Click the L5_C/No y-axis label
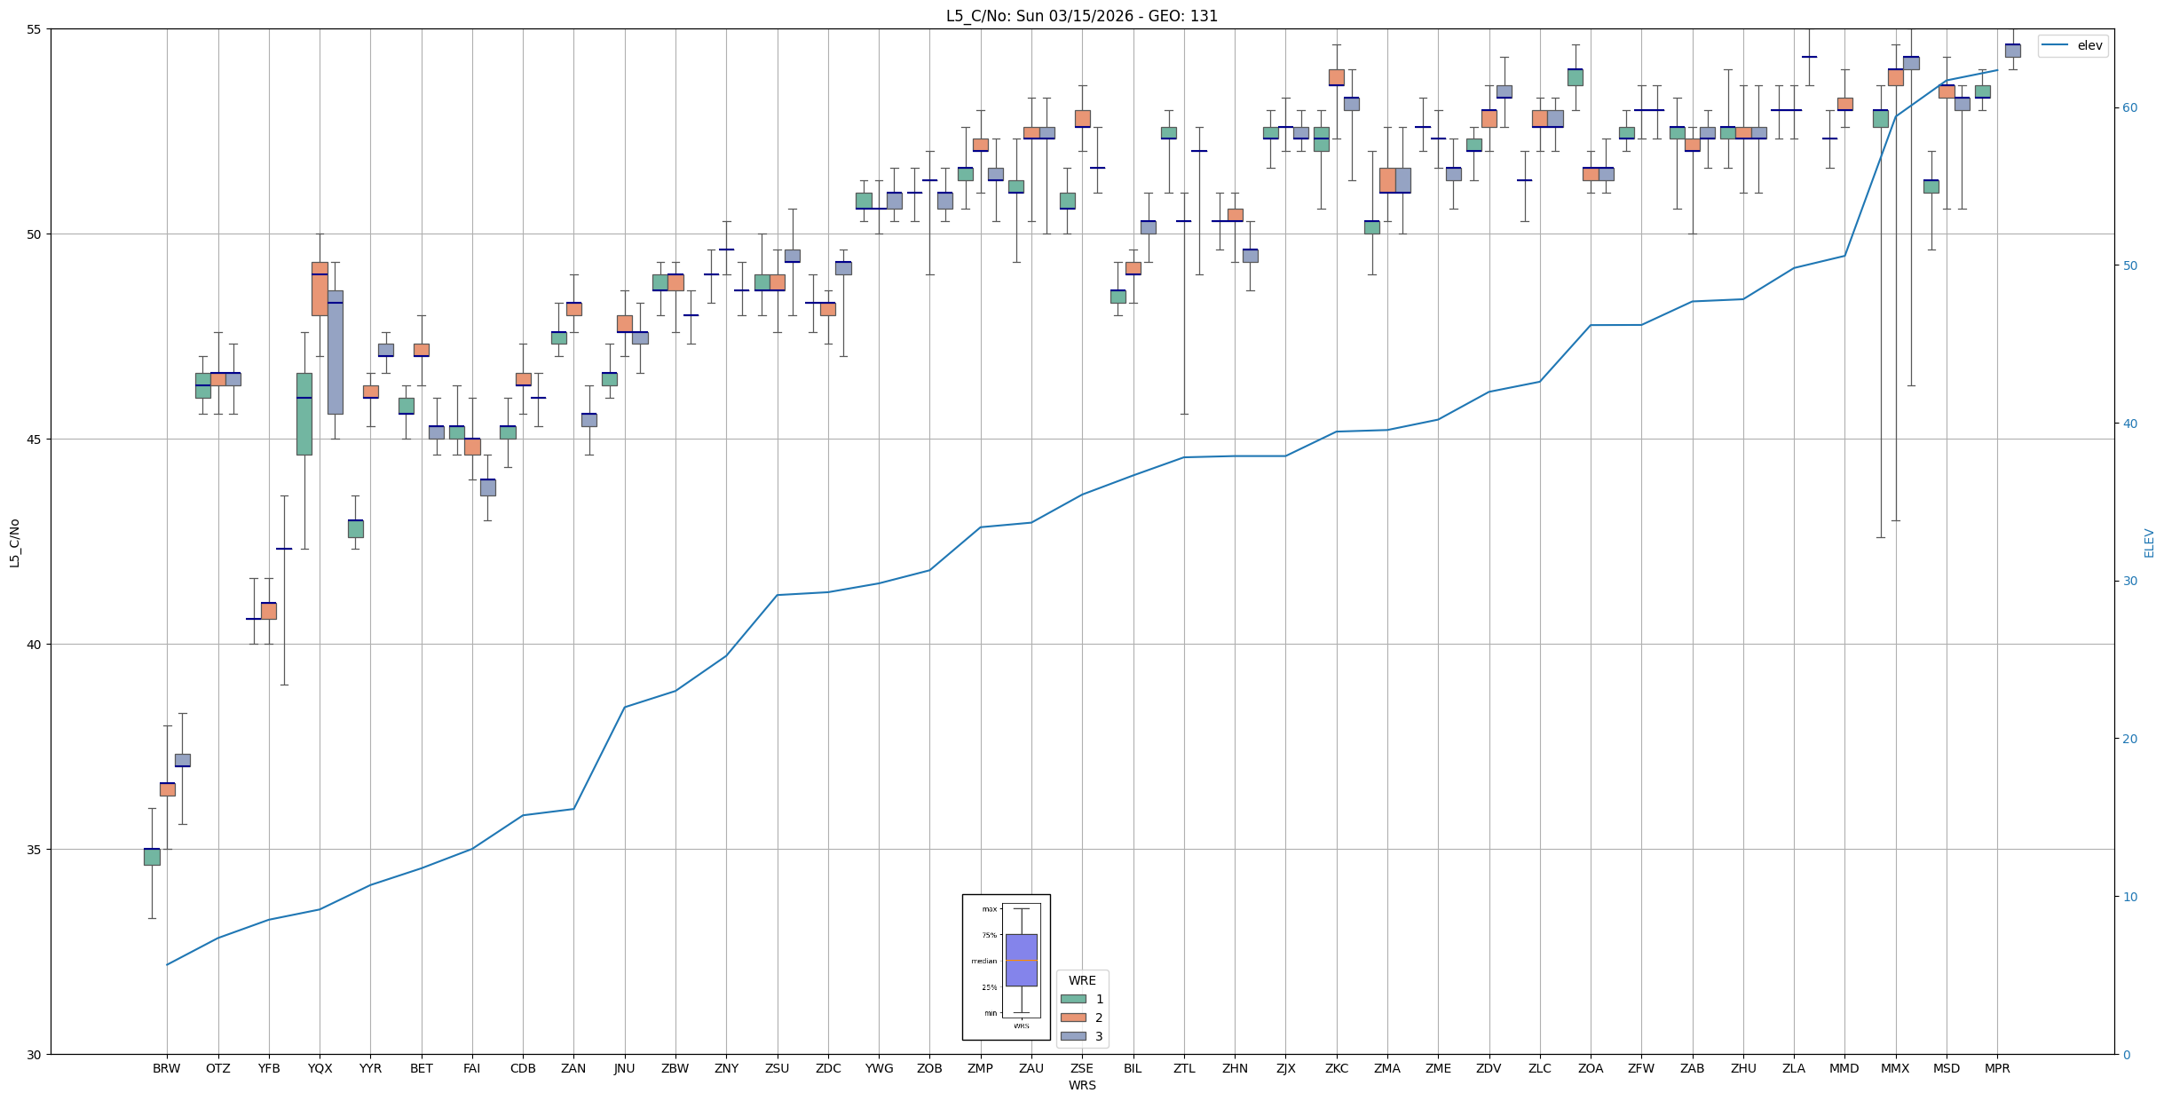The height and width of the screenshot is (1101, 2164). 14,543
